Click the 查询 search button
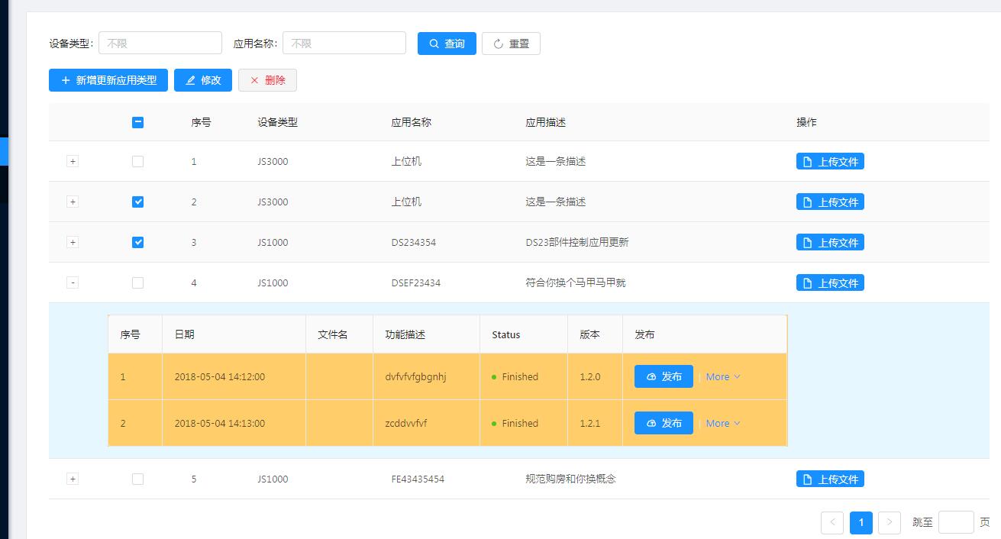Screen dimensions: 1001x539 pos(447,43)
